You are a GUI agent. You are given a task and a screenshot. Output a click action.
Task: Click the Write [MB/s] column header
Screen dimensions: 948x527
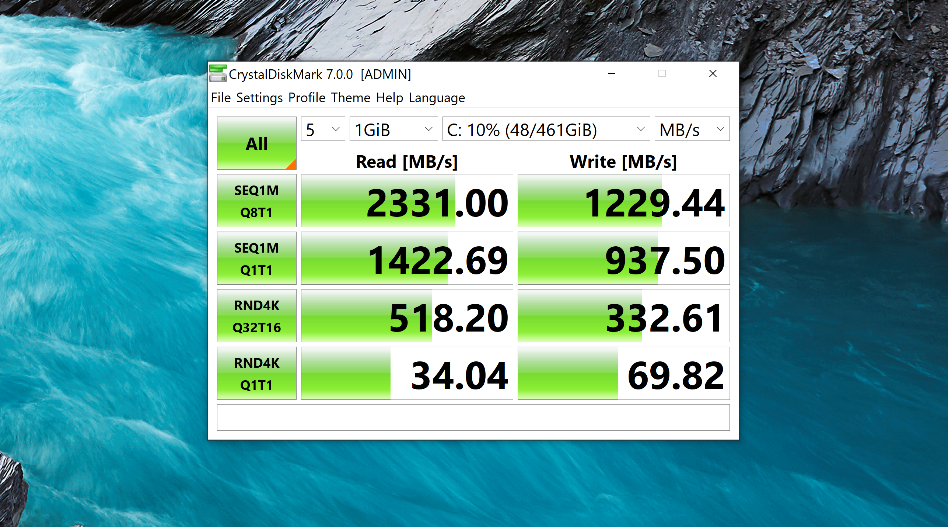tap(623, 162)
